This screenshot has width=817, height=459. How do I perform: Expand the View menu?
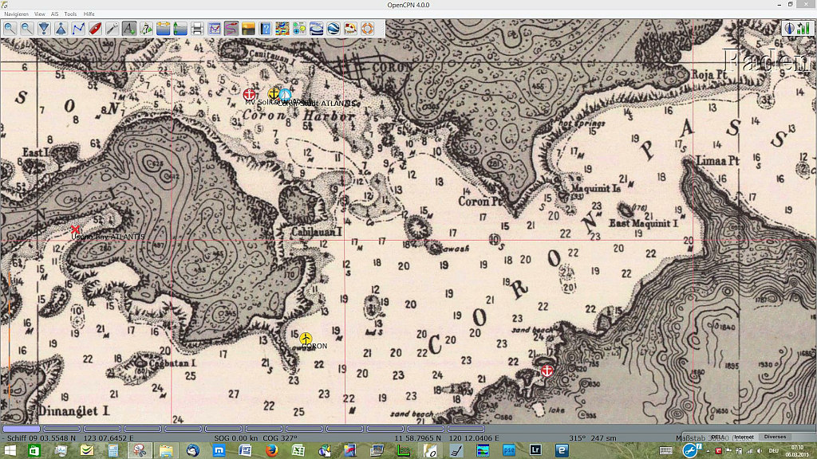(x=39, y=14)
